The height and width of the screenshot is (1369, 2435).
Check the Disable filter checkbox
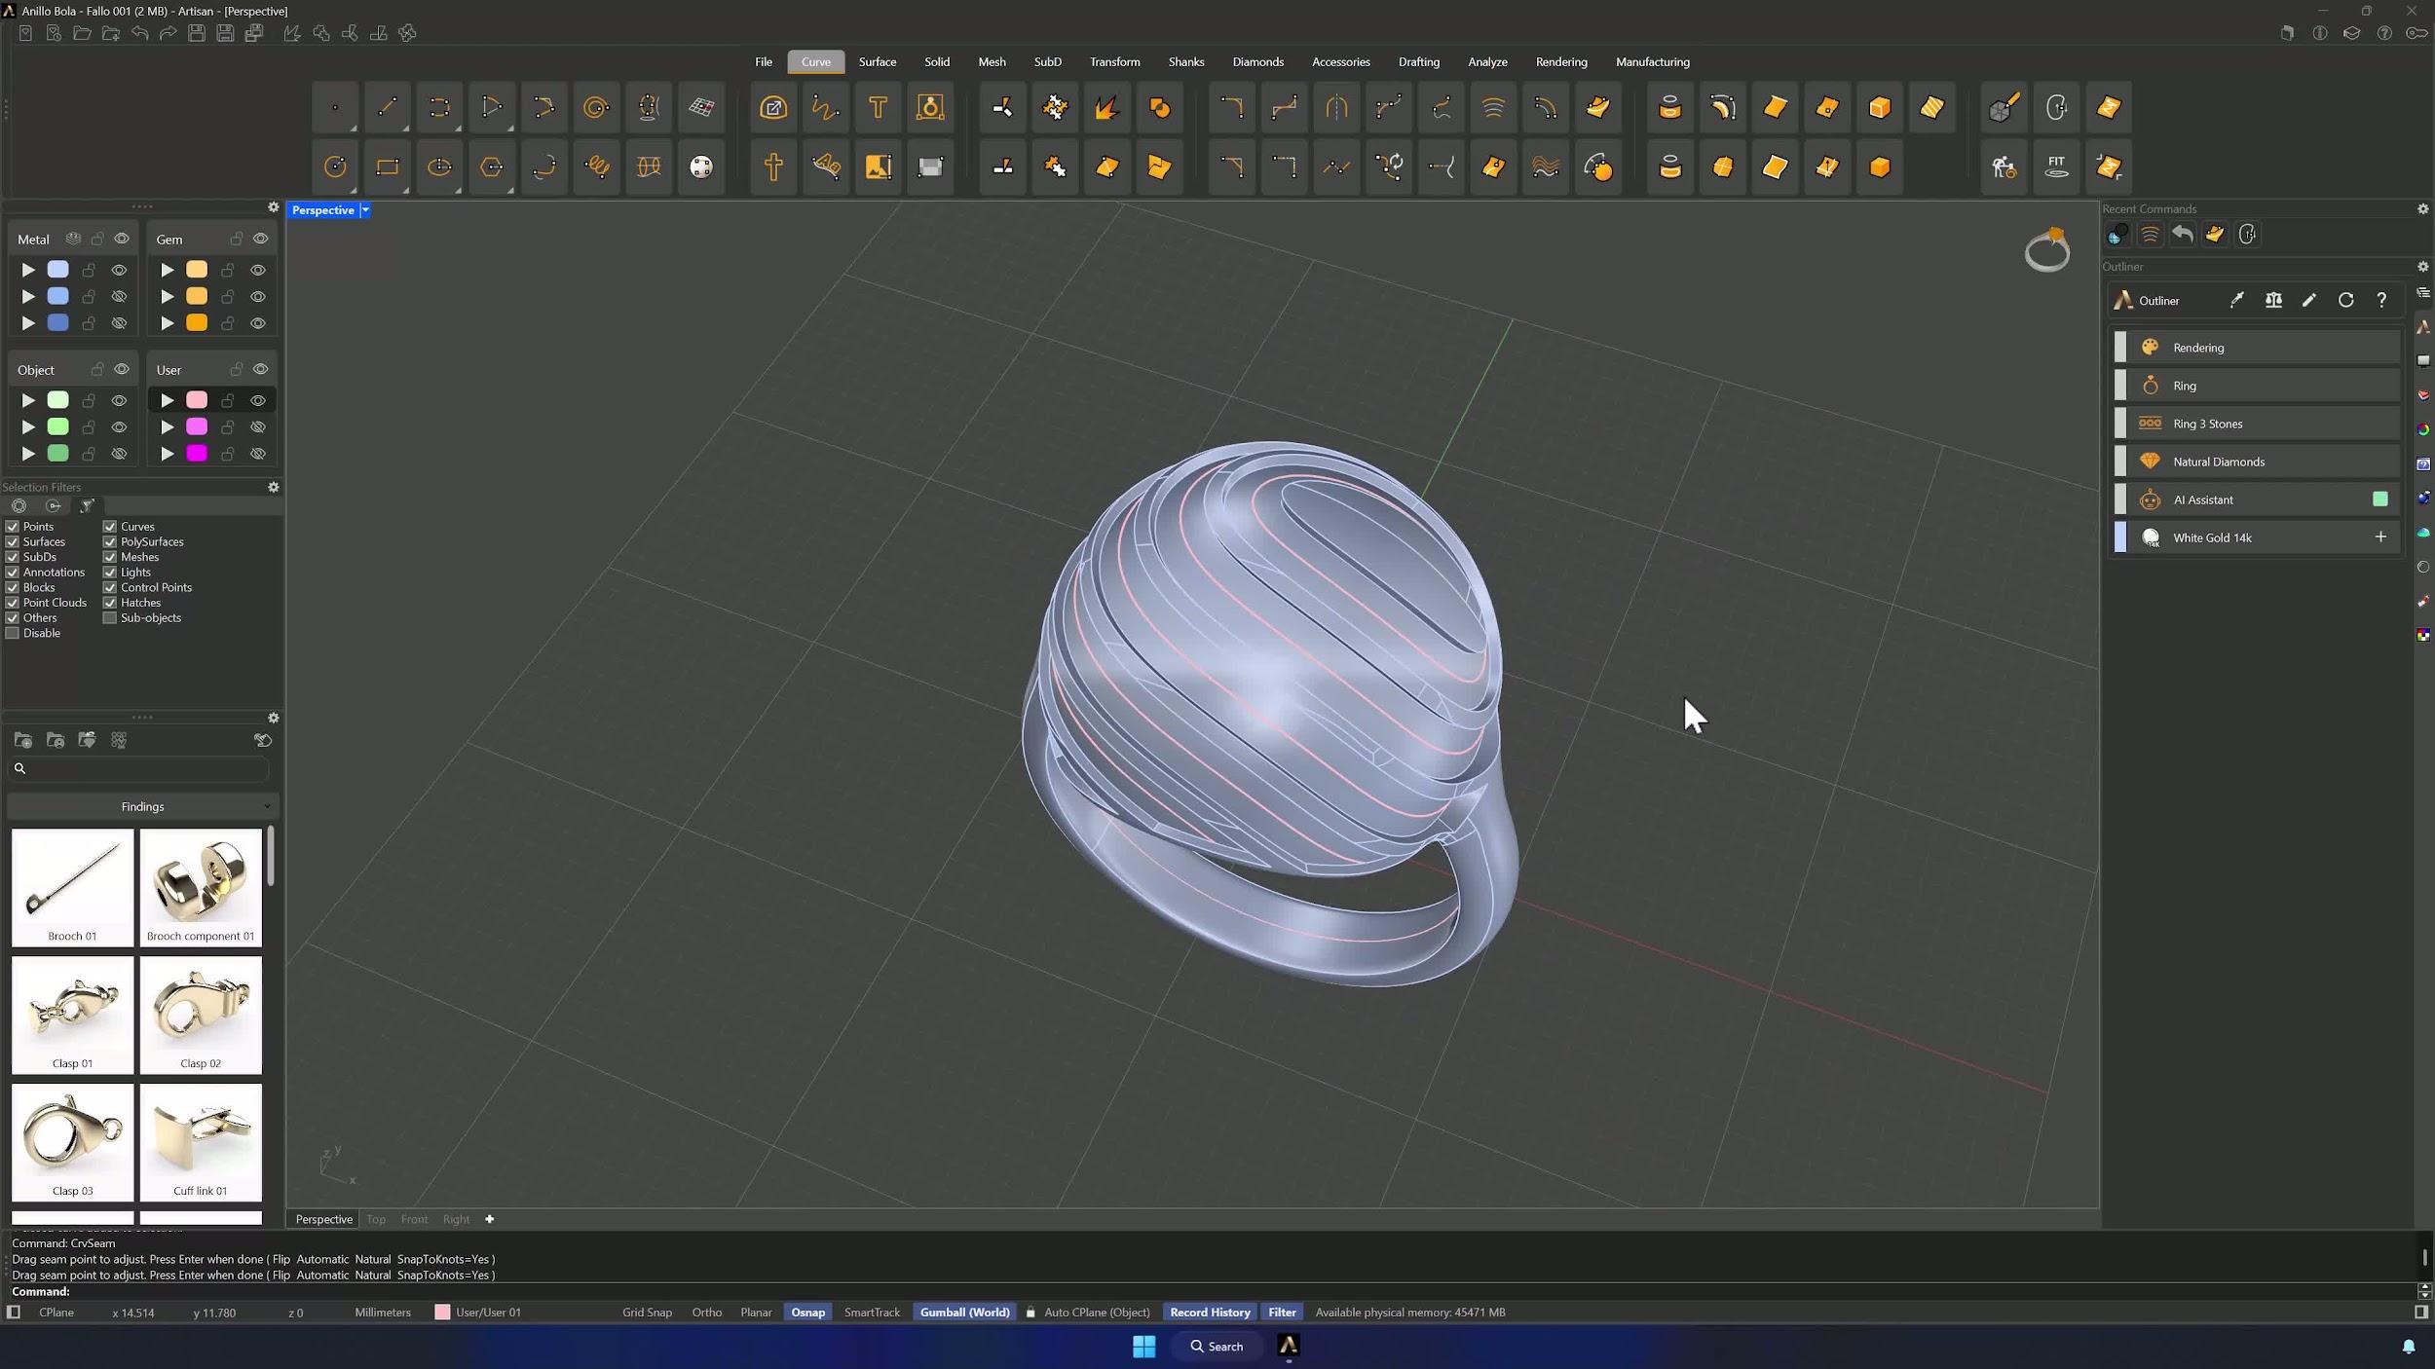click(x=13, y=634)
